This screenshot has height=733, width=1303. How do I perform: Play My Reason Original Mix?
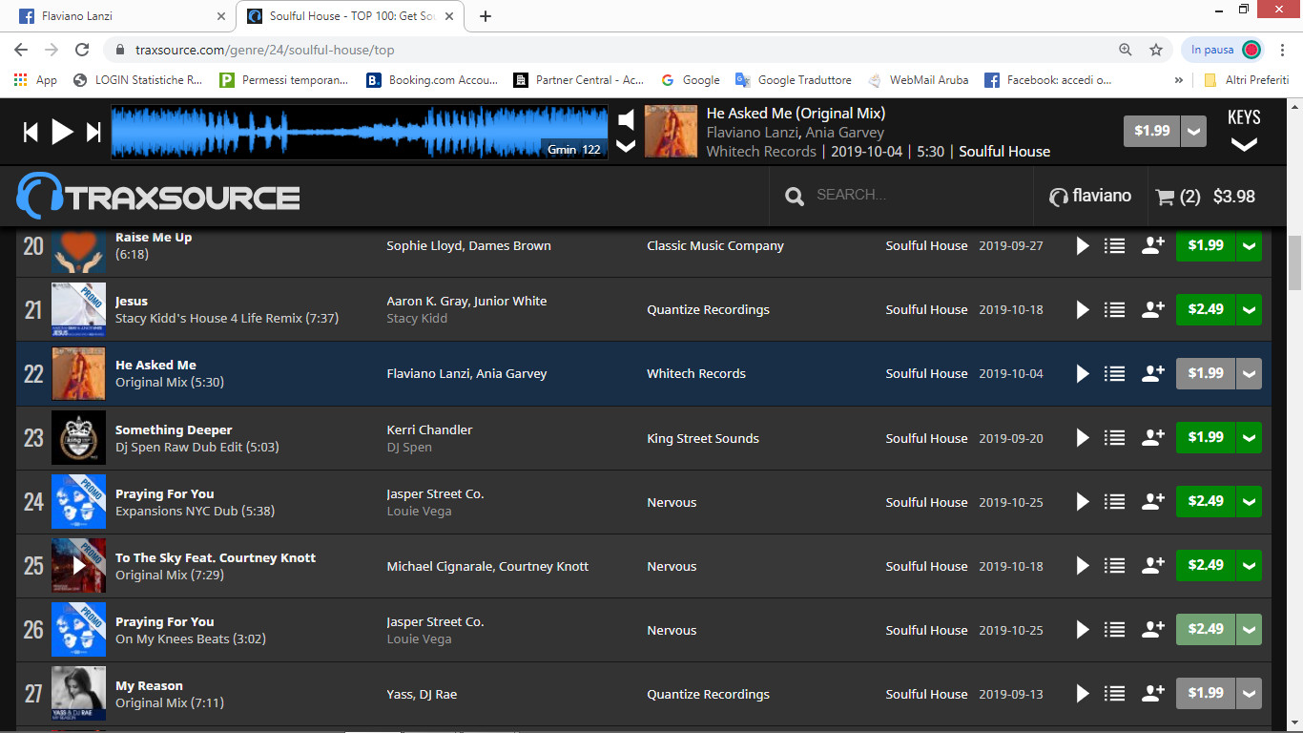coord(1083,694)
